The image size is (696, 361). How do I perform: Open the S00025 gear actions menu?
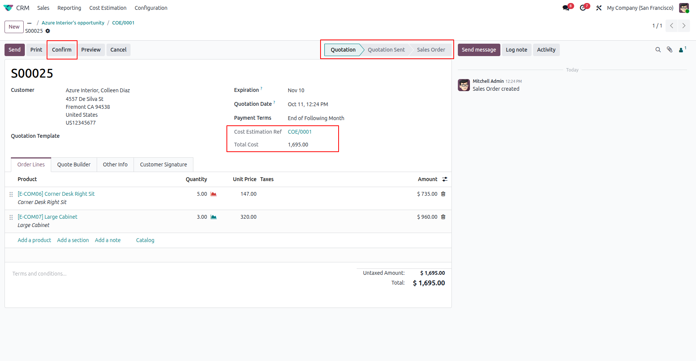tap(48, 31)
